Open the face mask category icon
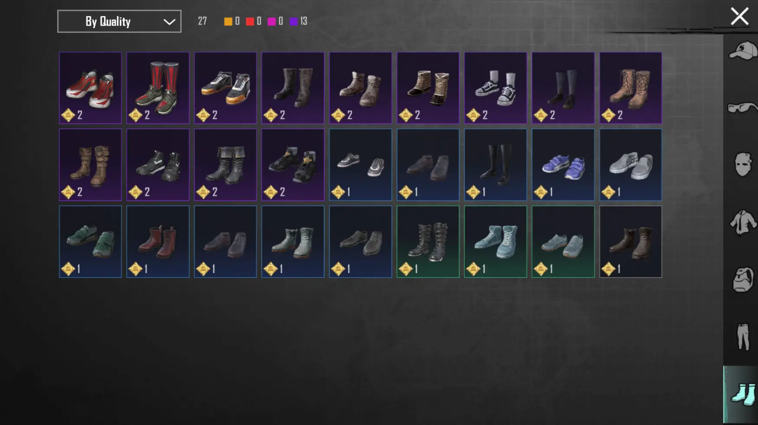The height and width of the screenshot is (425, 758). [x=743, y=164]
